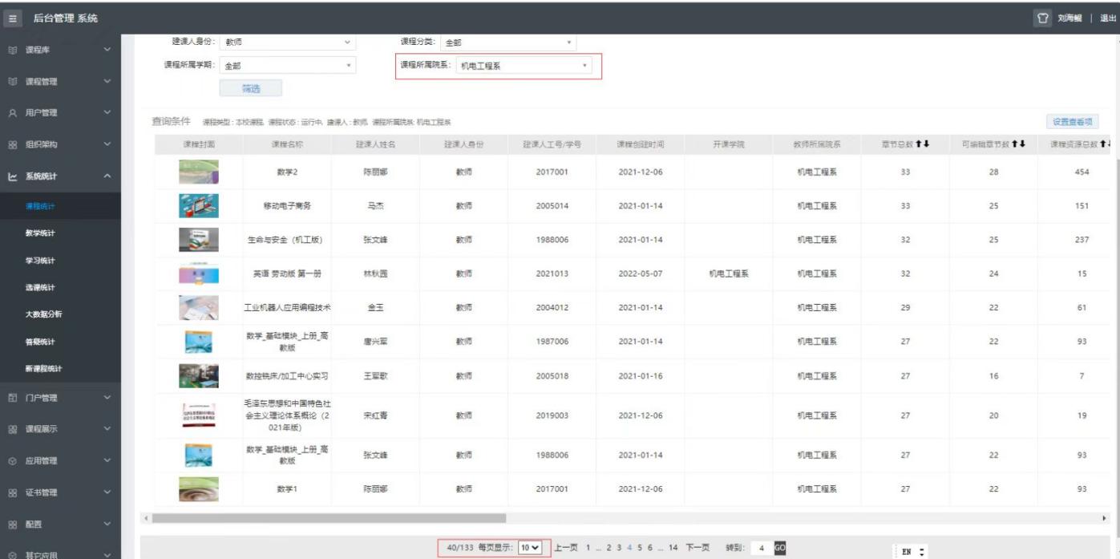Sort 章节总数 ascending with up arrow
Screen dimensions: 1120x559
919,144
